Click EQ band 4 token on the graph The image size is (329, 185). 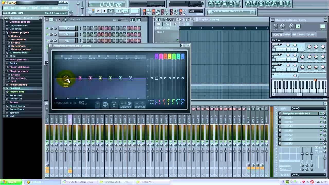coord(100,78)
